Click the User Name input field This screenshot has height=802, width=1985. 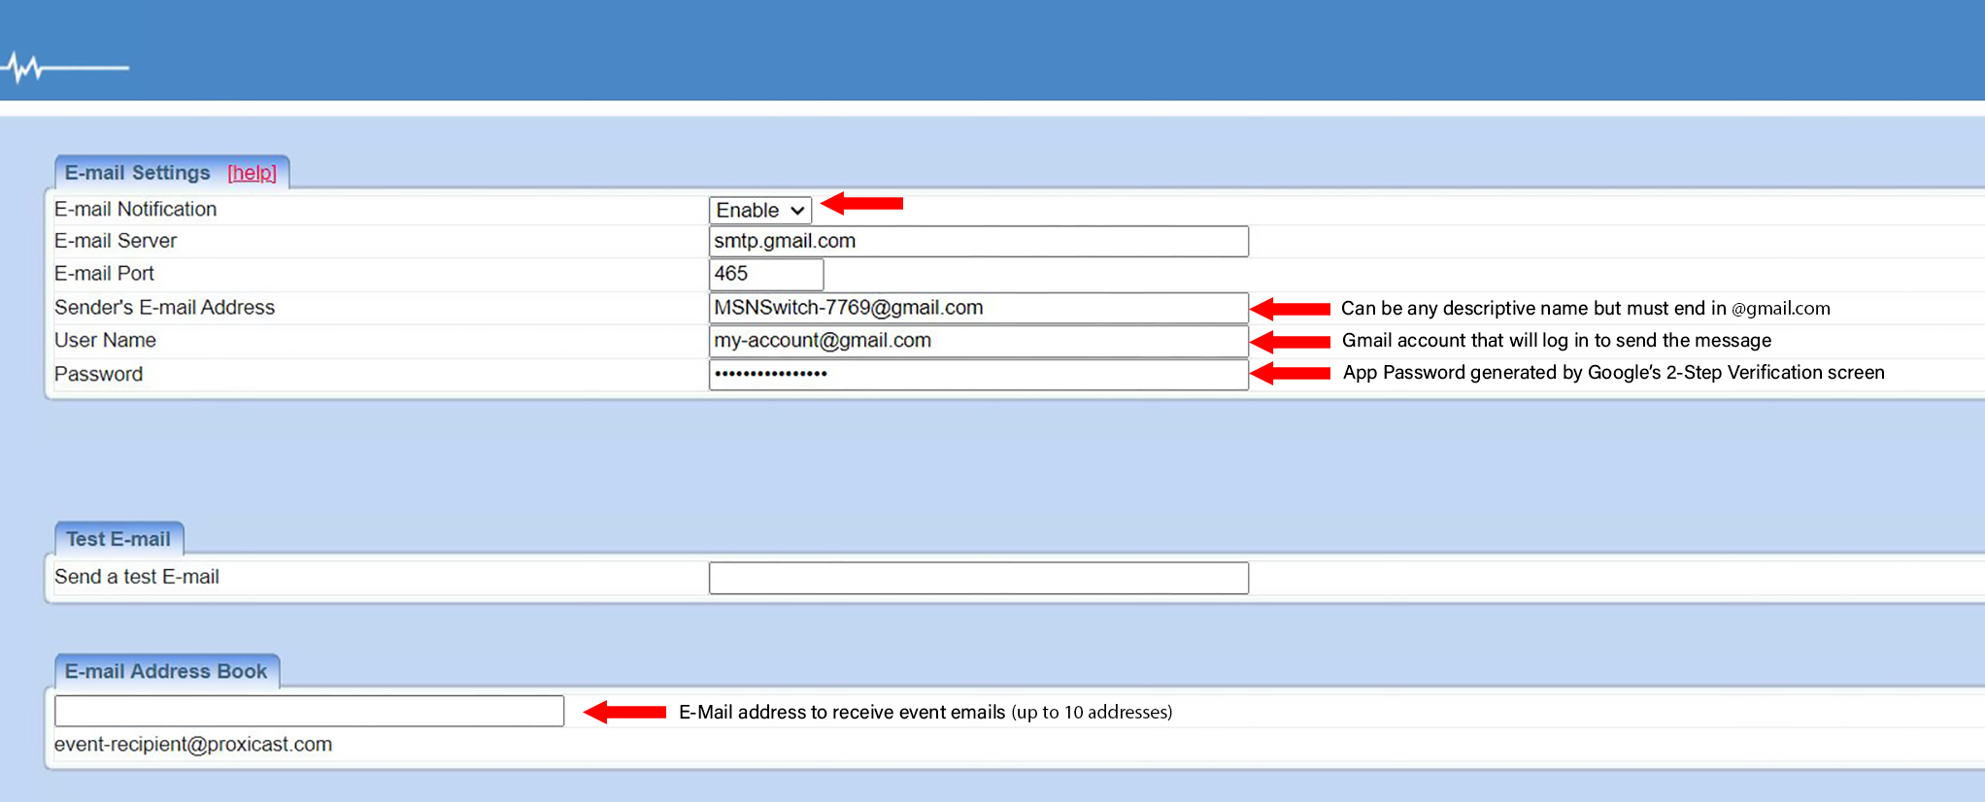(x=978, y=341)
